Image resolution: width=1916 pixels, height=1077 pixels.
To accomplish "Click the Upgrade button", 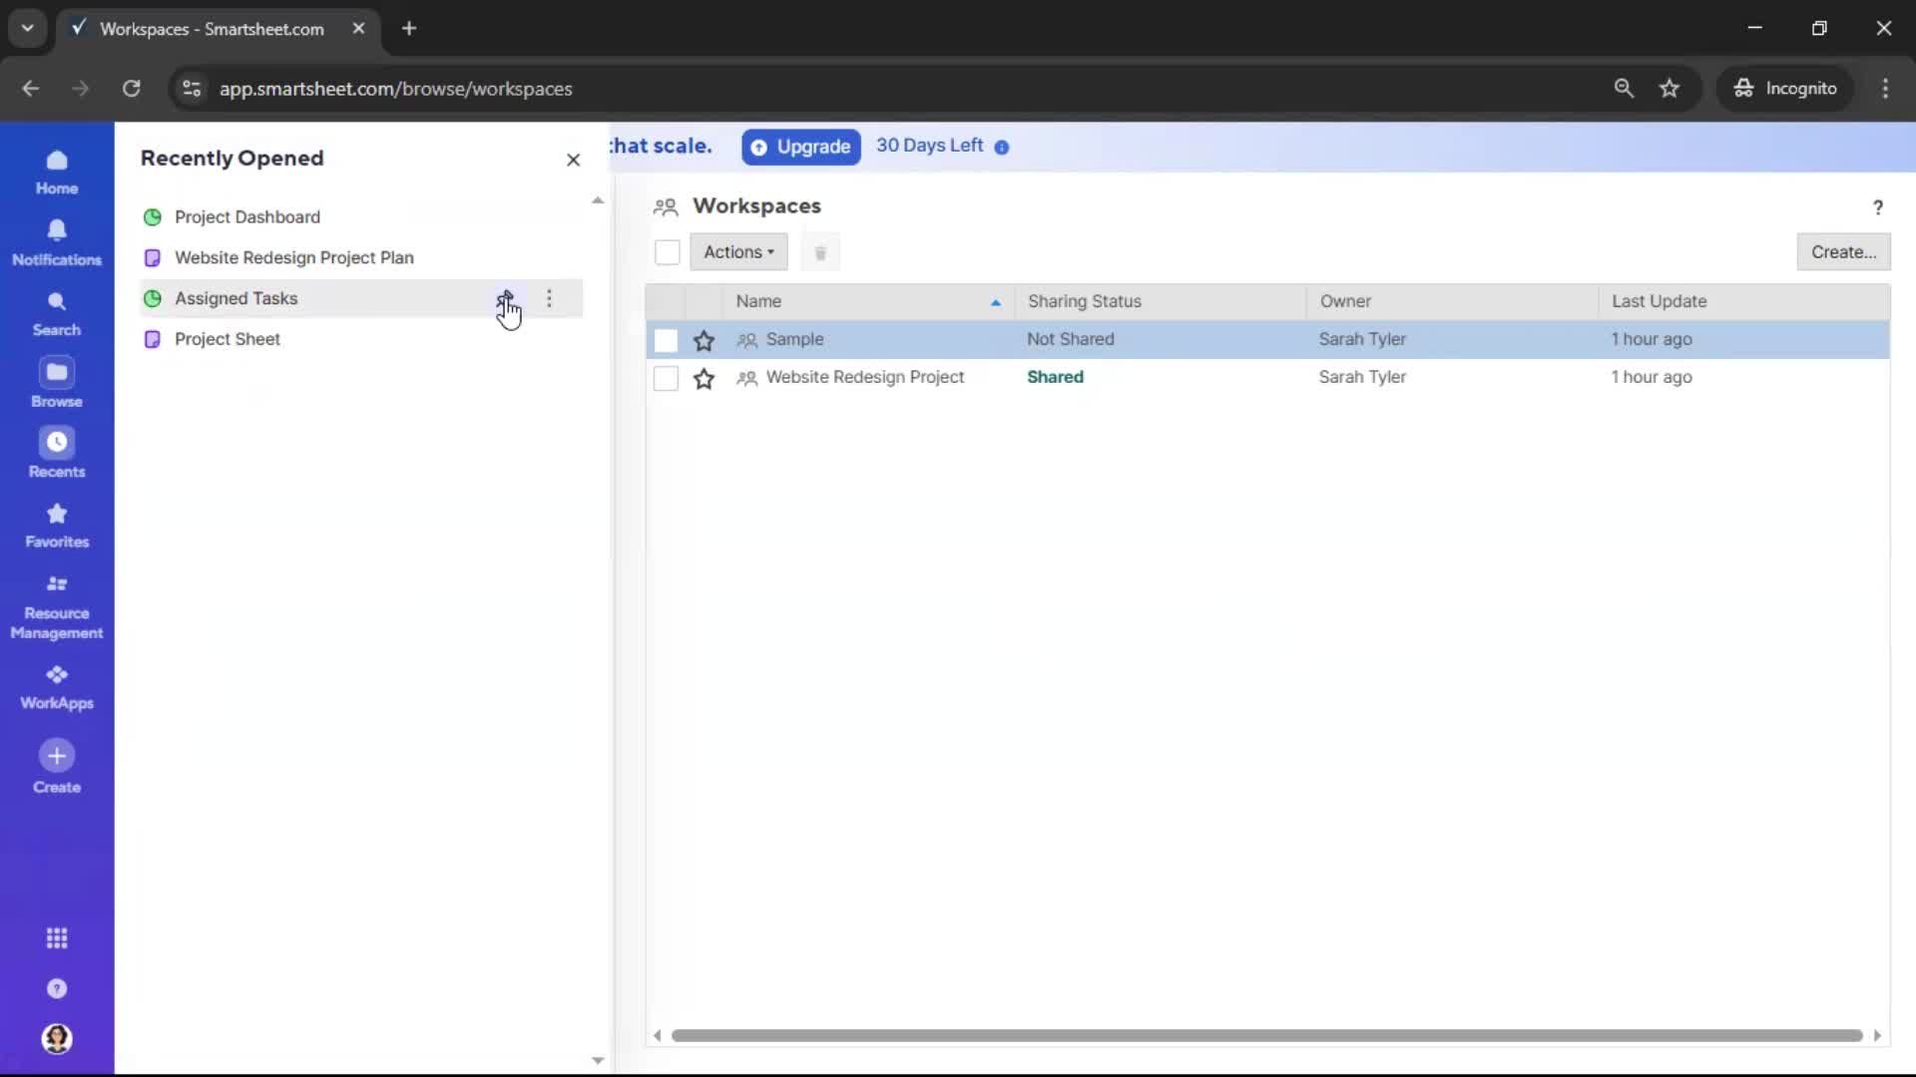I will pos(800,147).
